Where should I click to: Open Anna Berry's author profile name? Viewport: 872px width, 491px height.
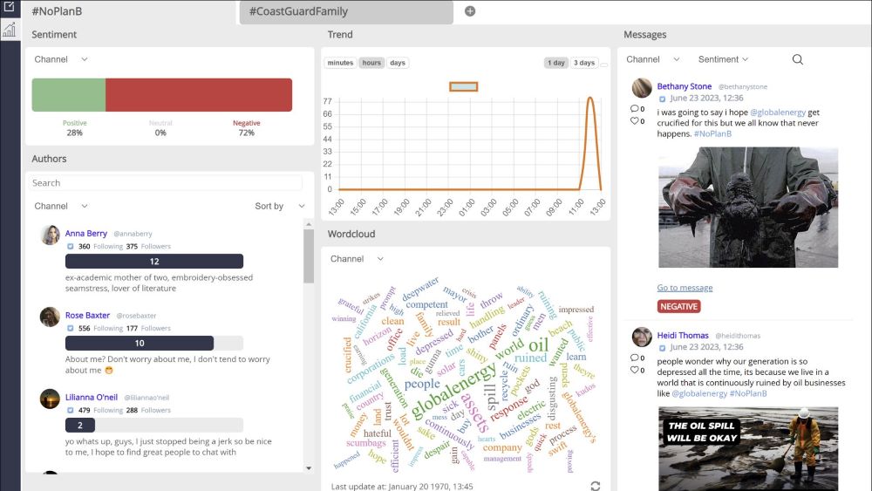click(86, 234)
